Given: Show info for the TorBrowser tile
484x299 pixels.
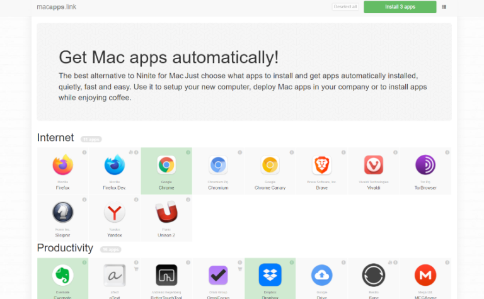Looking at the screenshot, I should (x=447, y=152).
